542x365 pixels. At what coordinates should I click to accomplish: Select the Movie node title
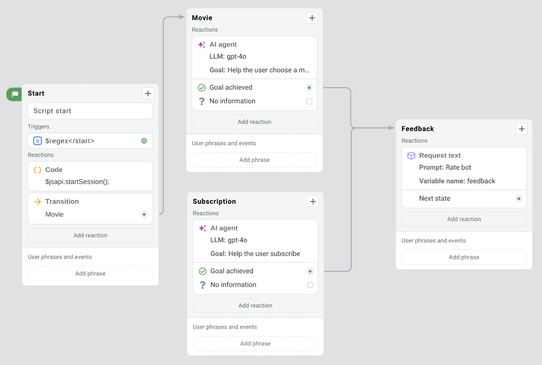tap(202, 17)
